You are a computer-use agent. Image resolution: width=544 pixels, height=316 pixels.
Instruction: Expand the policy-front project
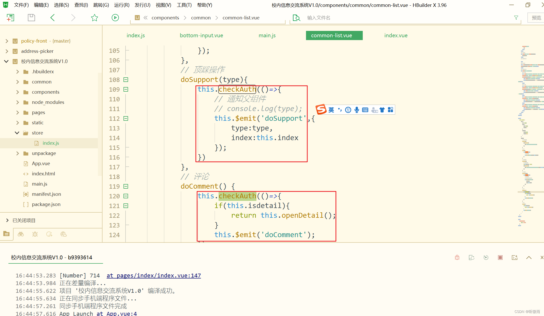point(7,41)
